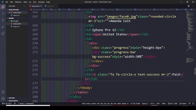Select main.css in ADMIN folder tree
Viewport: 196px width, 110px height.
(16, 27)
